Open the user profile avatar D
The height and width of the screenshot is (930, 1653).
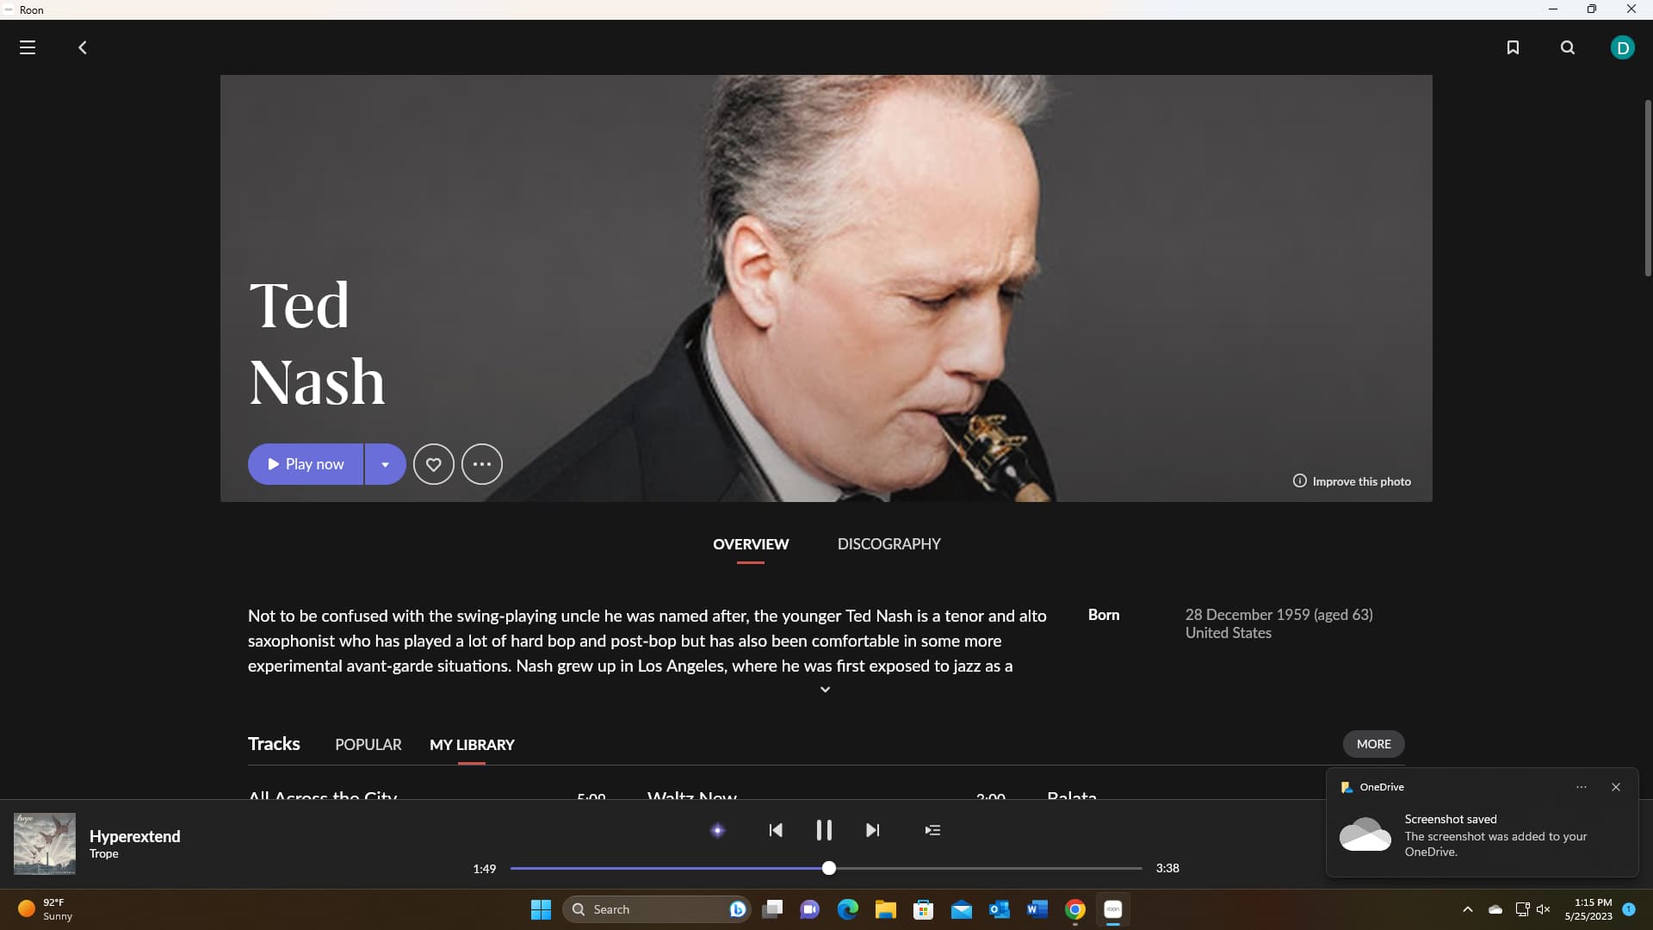point(1622,47)
